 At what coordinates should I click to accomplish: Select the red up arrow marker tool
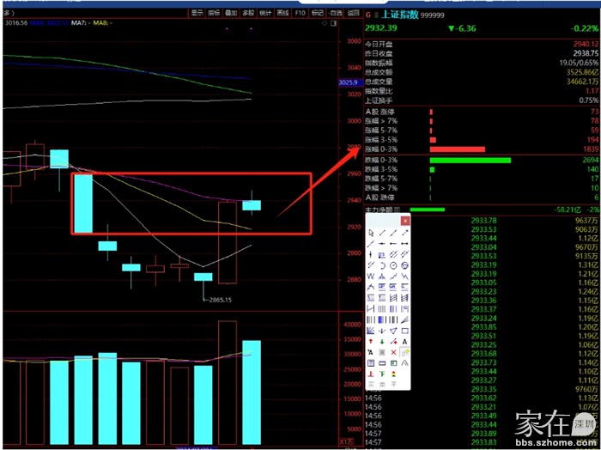pos(371,341)
